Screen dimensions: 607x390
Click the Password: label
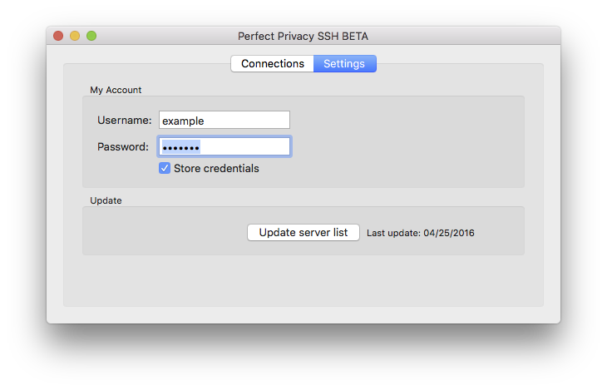click(123, 147)
